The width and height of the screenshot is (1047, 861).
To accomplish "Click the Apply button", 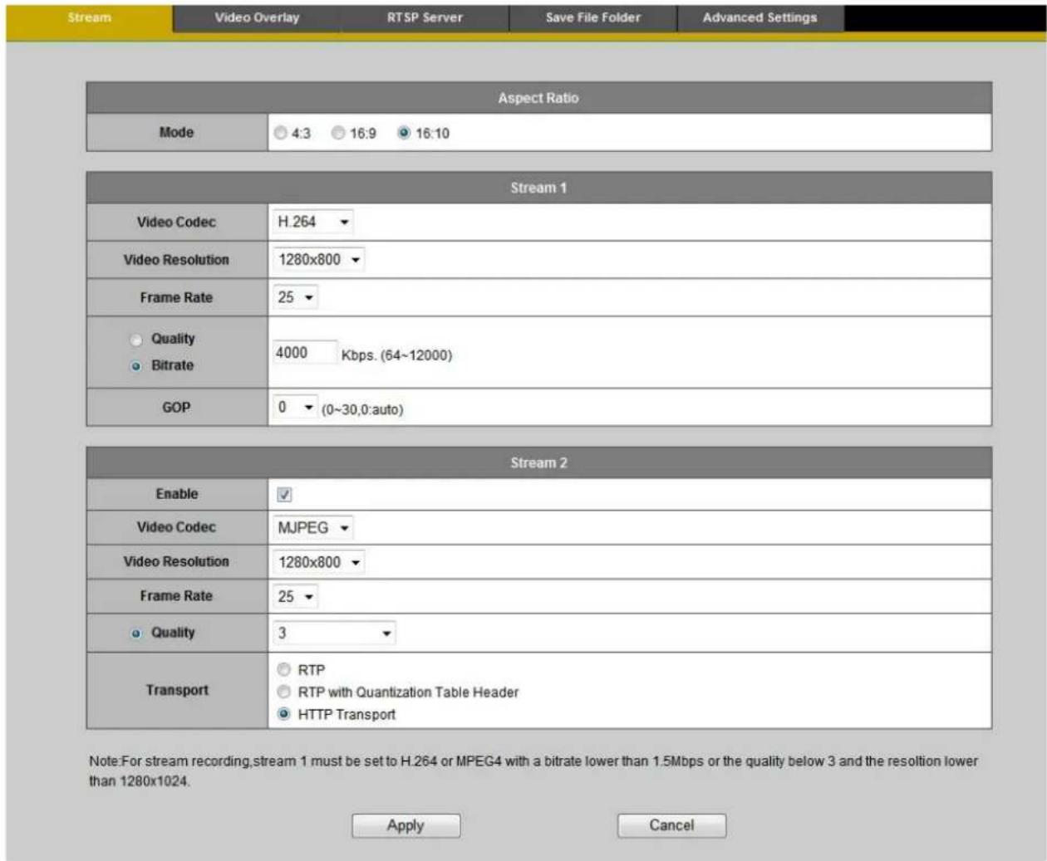I will click(406, 825).
